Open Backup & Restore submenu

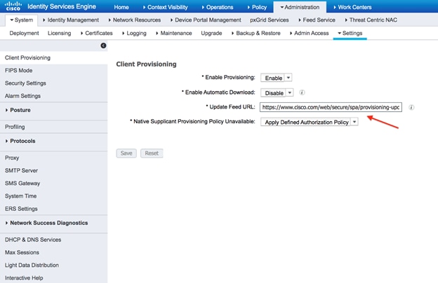pos(256,33)
